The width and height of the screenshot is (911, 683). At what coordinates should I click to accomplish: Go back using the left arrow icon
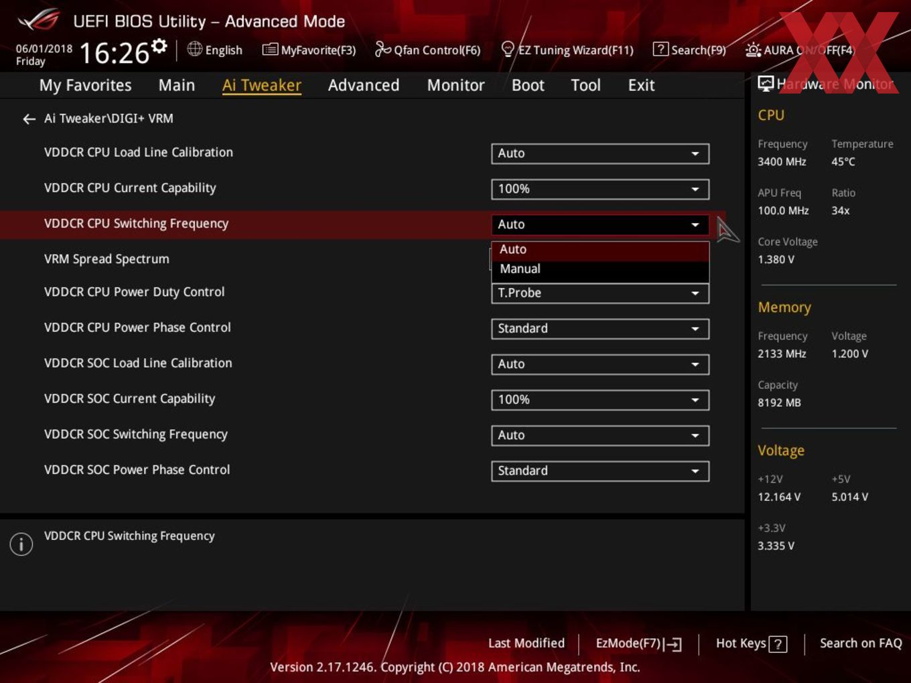coord(29,119)
